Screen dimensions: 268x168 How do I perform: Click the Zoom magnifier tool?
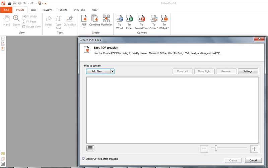(x=16, y=20)
